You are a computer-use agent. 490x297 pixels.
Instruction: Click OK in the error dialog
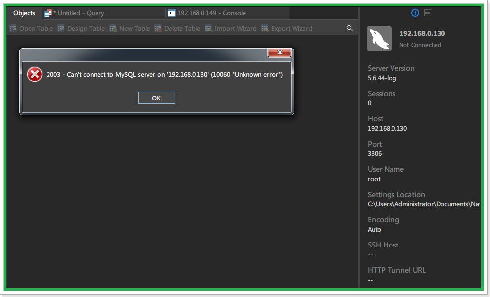[156, 98]
